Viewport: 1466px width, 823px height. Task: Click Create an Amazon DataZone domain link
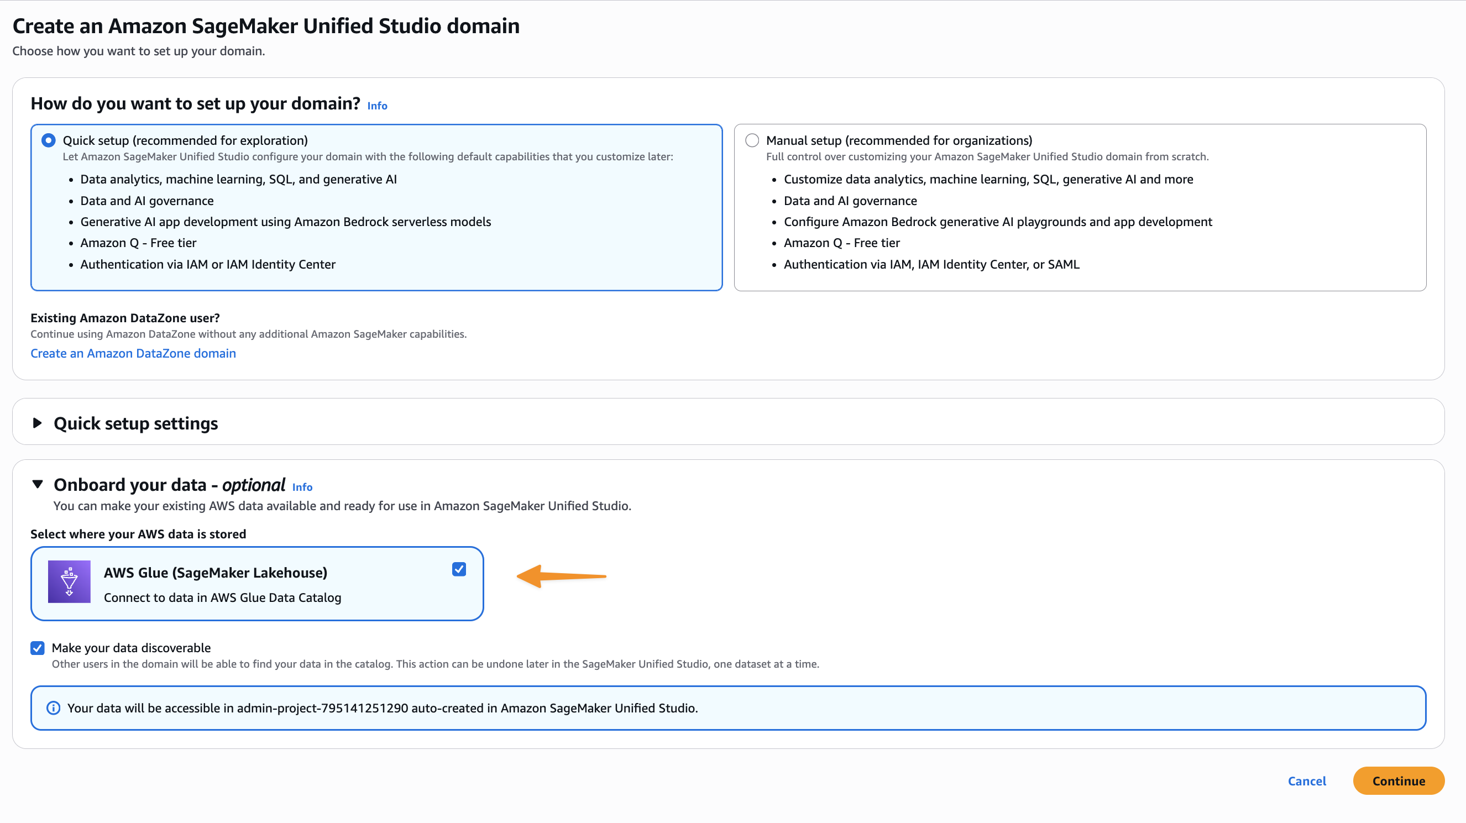pyautogui.click(x=133, y=353)
